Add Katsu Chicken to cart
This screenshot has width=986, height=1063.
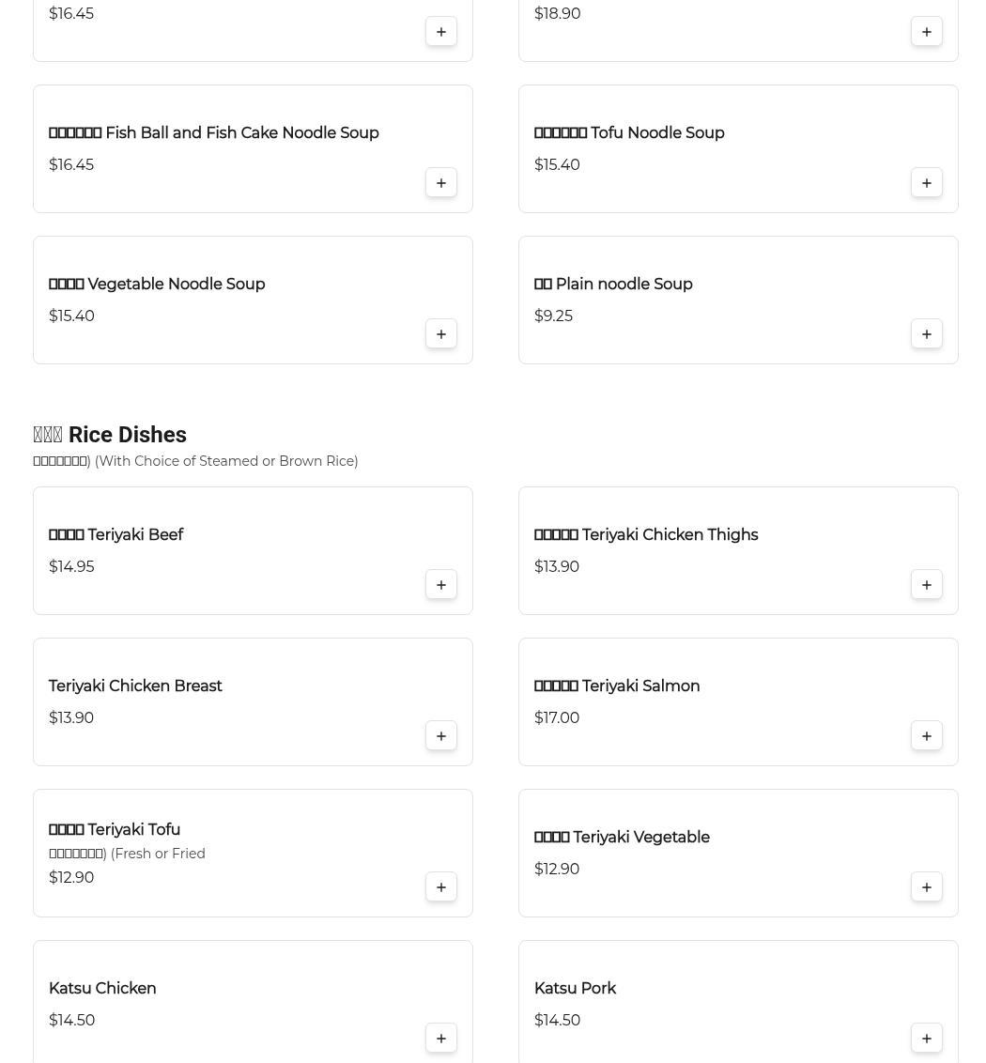pos(440,1038)
